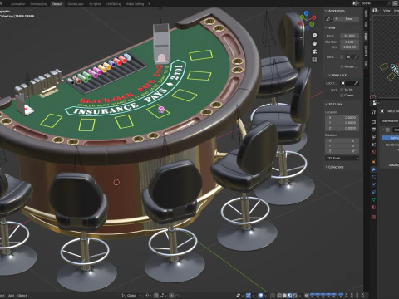
Task: Open the Texture properties tab icon
Action: (373, 217)
